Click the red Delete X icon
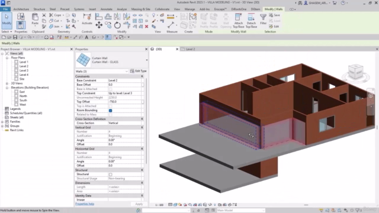Screen dimensions: 379x213 click(146, 27)
